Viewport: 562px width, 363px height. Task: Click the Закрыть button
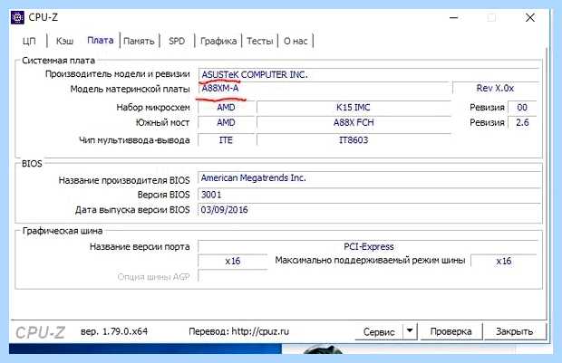[514, 331]
